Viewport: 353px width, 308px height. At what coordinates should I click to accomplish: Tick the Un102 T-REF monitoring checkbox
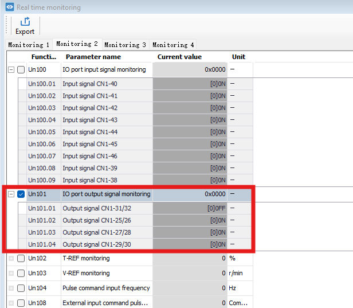pos(21,258)
